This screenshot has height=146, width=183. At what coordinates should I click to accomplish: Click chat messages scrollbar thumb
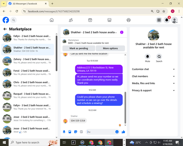[125, 108]
